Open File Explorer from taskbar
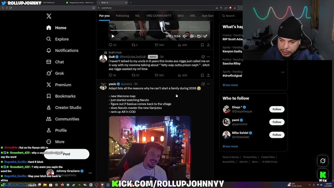This screenshot has height=188, width=334. point(45,185)
